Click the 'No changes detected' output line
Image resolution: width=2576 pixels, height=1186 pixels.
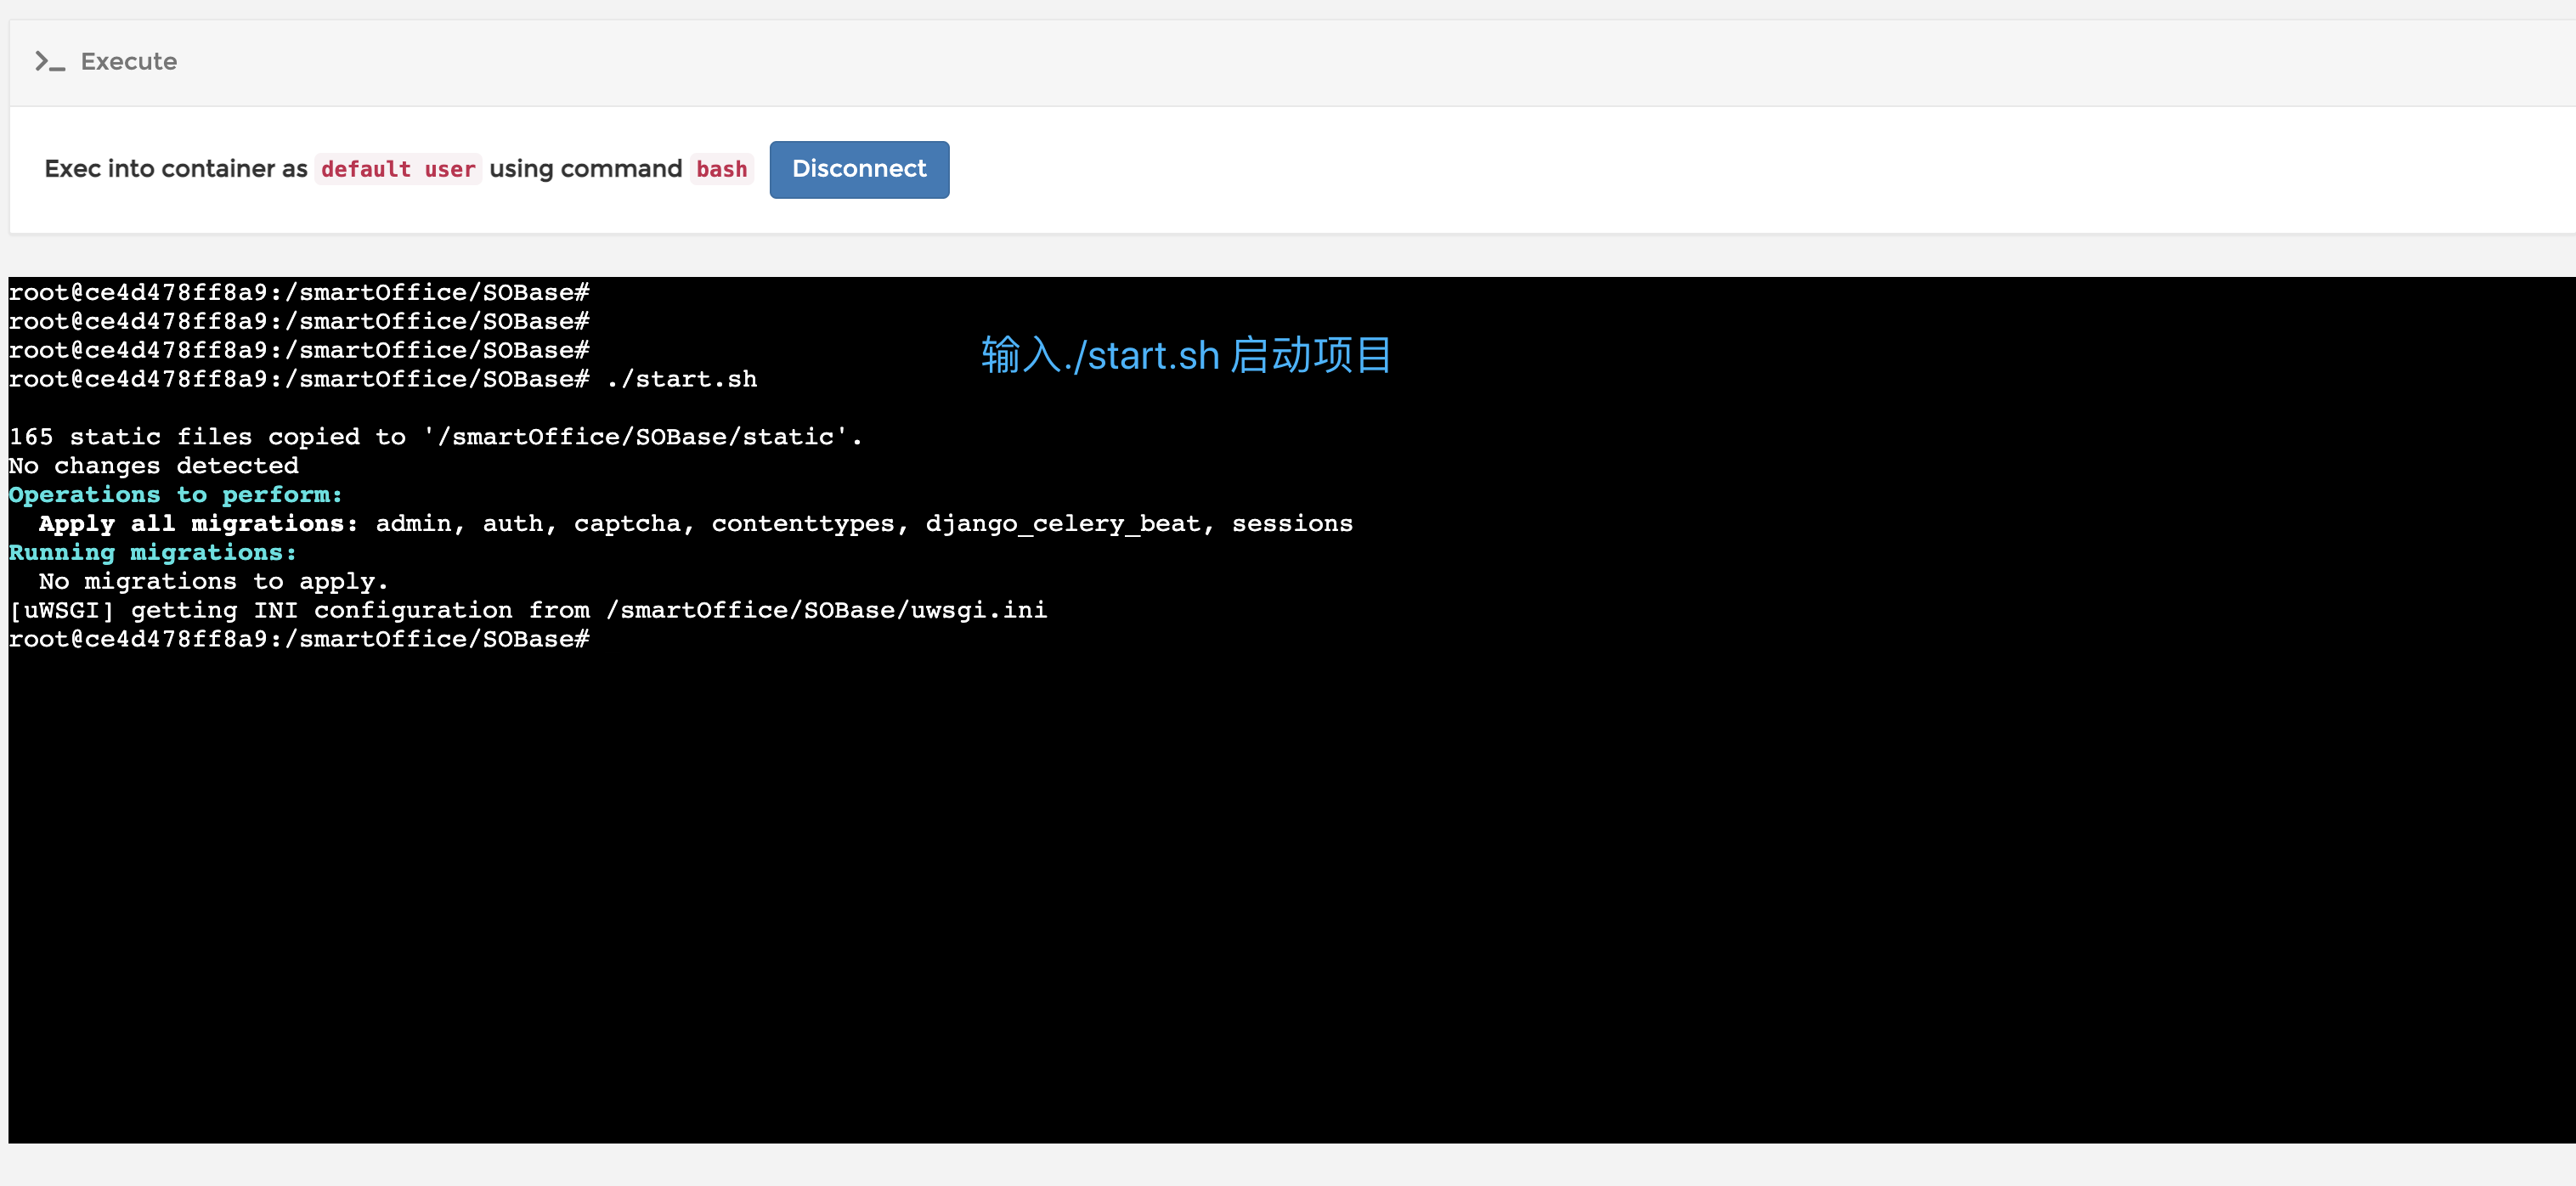pos(154,466)
